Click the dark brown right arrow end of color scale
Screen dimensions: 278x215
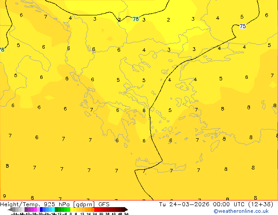click(126, 209)
